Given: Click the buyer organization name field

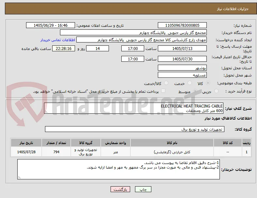Looking at the screenshot, I should pyautogui.click(x=133, y=32).
